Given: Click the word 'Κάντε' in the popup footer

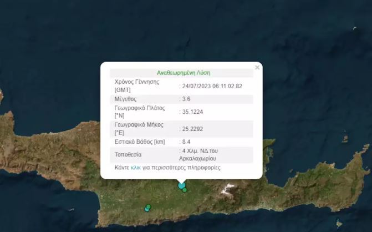Looking at the screenshot, I should click(122, 168).
